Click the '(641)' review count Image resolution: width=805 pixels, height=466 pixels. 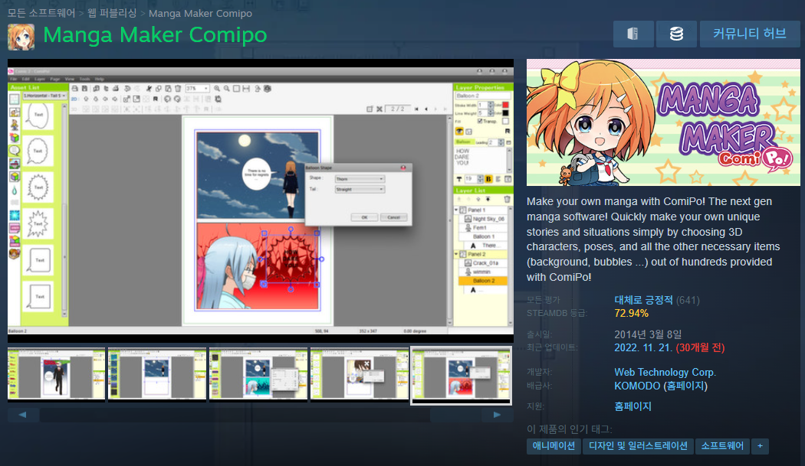coord(688,301)
